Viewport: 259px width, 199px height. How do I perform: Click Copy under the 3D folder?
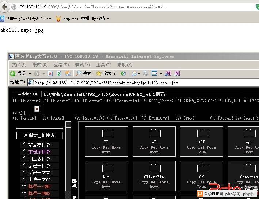96,147
